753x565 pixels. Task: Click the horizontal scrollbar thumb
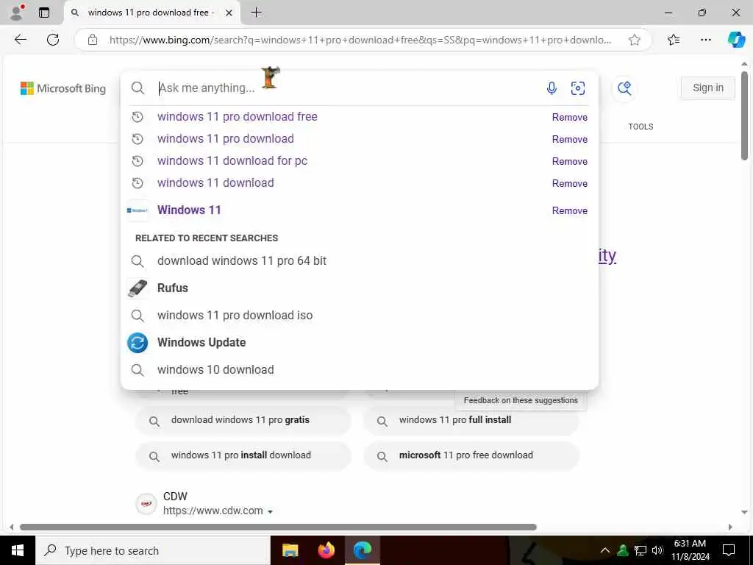tap(278, 527)
